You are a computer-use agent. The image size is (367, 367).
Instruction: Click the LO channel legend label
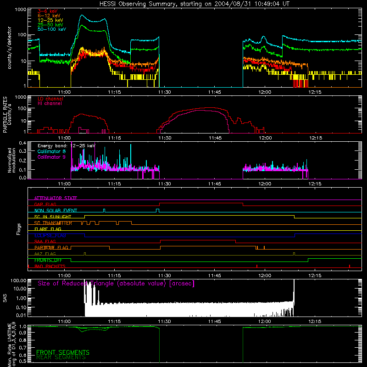50,99
